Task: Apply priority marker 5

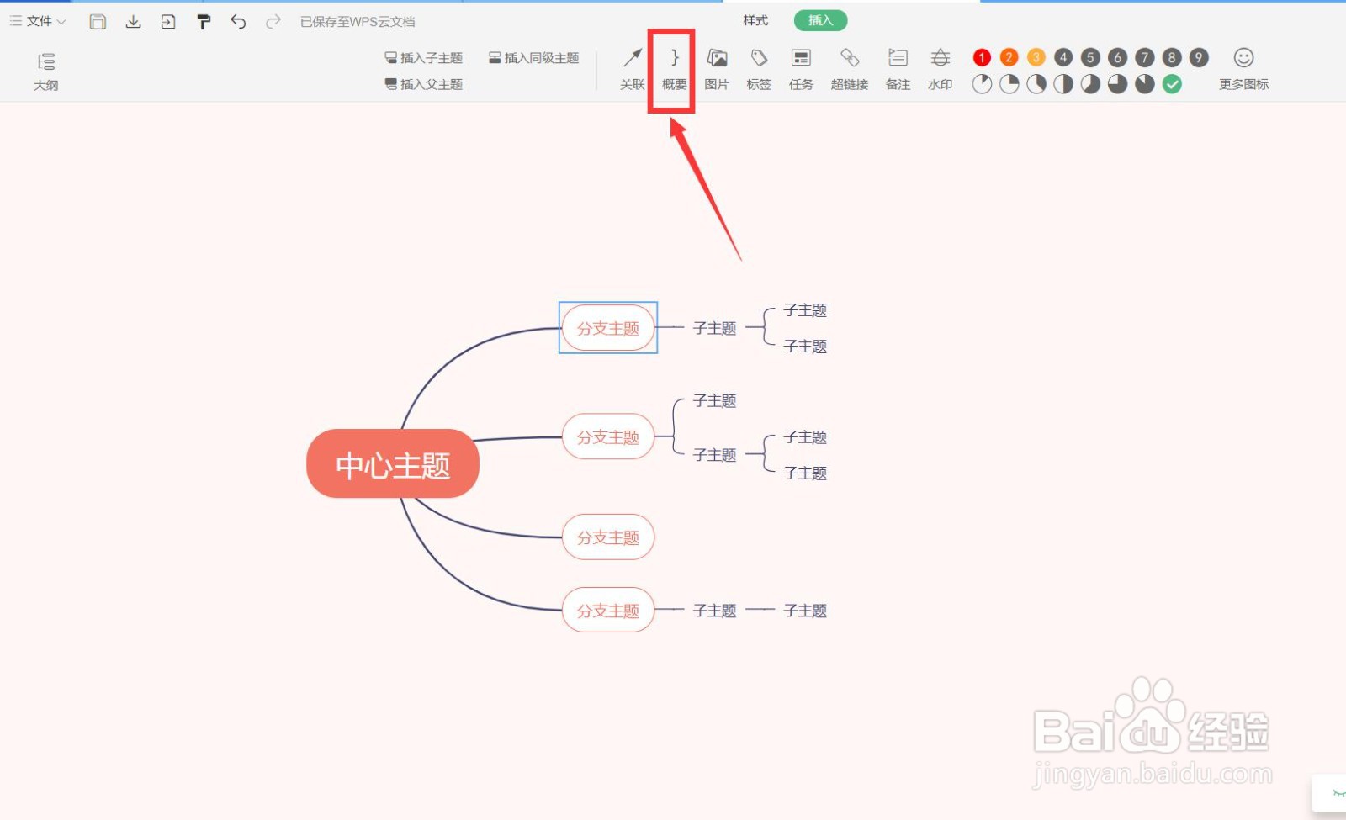Action: (1090, 57)
